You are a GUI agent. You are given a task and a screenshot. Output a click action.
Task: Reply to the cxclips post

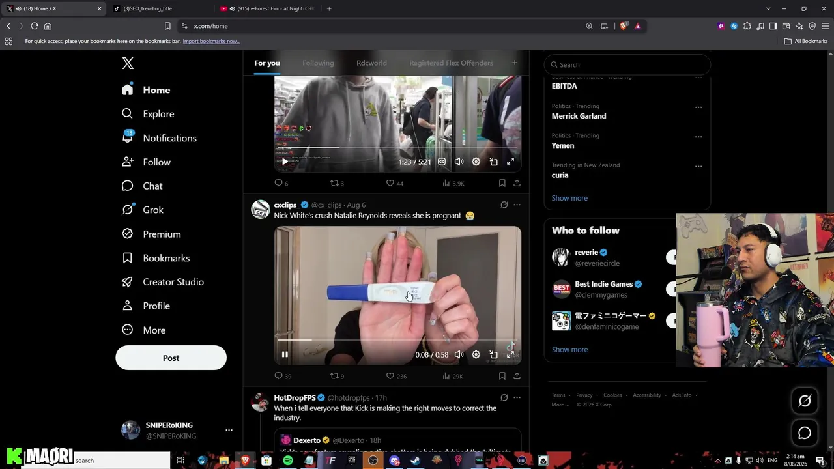coord(283,376)
